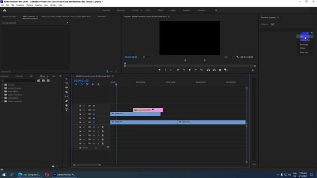The height and width of the screenshot is (178, 317).
Task: Switch to the Audio workspace tab
Action: point(173,10)
